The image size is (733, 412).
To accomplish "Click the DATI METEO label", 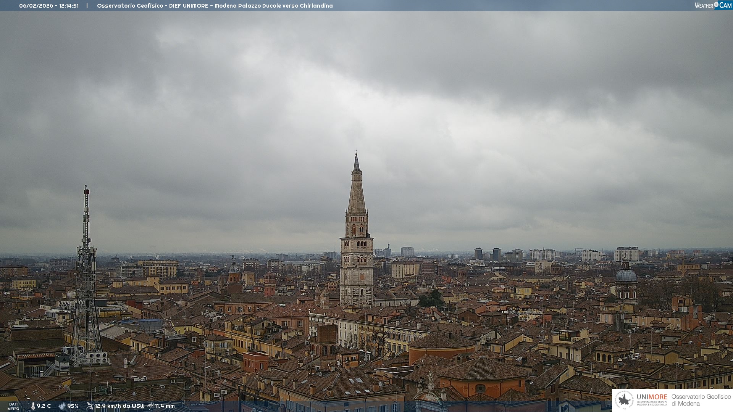I will click(13, 406).
